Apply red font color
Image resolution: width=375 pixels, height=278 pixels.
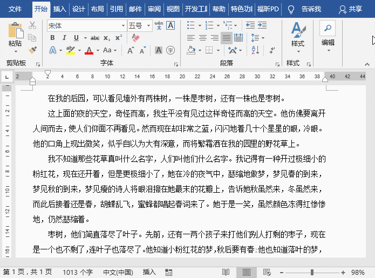coord(89,50)
